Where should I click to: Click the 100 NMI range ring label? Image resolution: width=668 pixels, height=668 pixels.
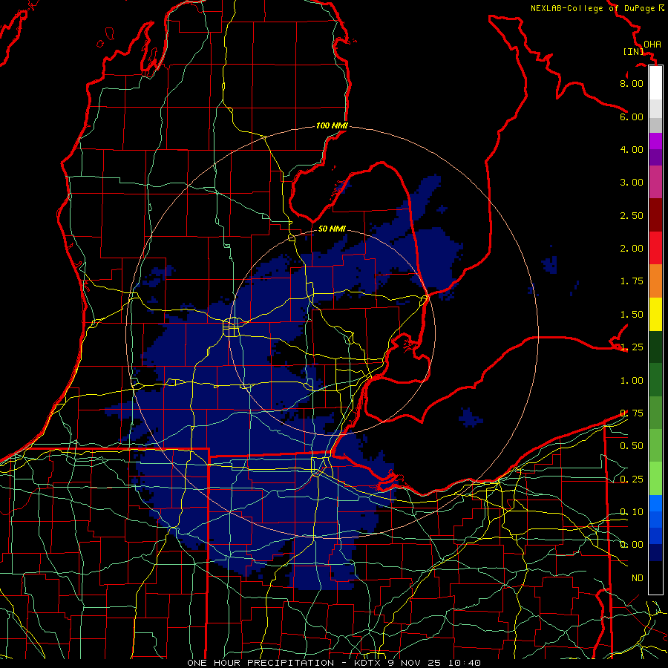tap(332, 125)
